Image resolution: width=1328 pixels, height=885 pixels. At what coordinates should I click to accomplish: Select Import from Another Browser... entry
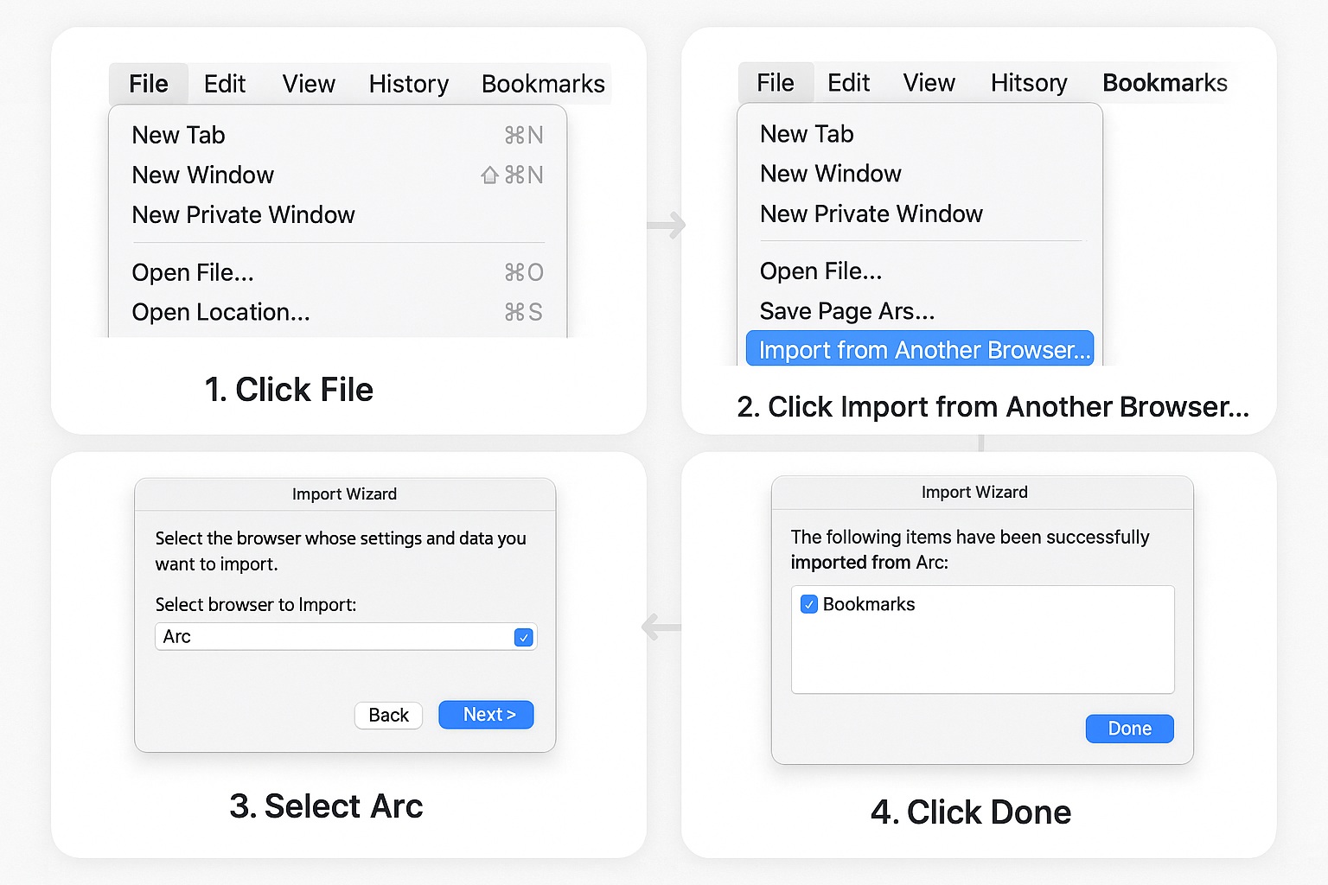point(920,349)
